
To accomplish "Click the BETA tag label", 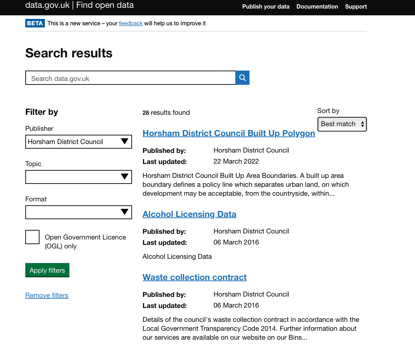I will (x=35, y=23).
